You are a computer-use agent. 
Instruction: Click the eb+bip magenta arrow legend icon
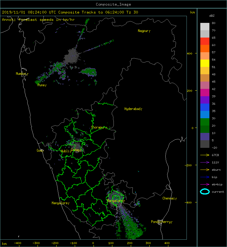click(x=205, y=185)
